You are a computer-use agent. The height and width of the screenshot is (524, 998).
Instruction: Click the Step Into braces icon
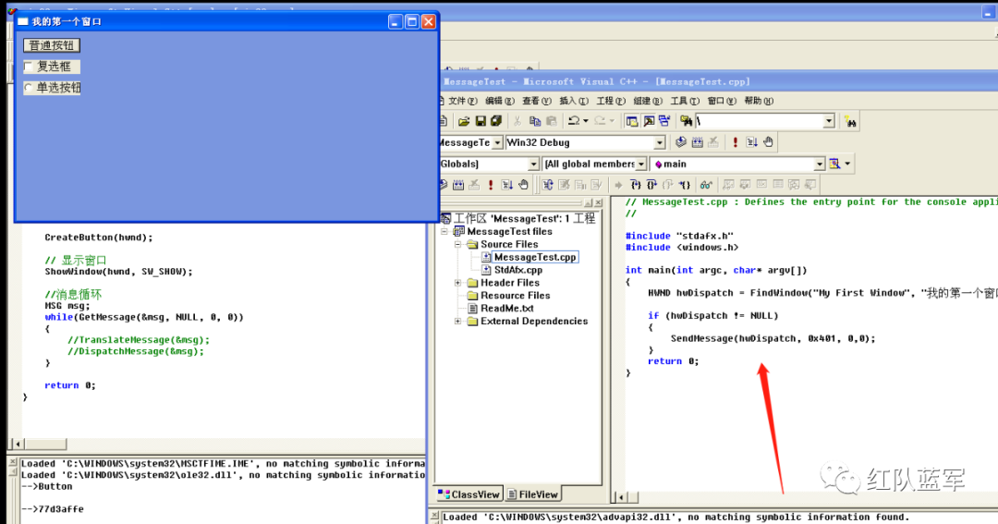635,185
